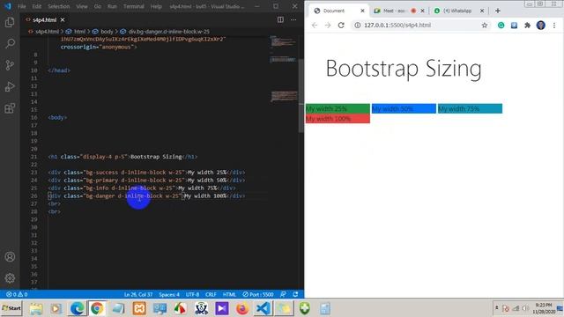Image resolution: width=564 pixels, height=317 pixels.
Task: Open the View menu
Action: (82, 6)
